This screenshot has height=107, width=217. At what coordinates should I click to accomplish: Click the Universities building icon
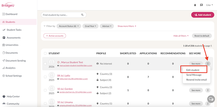click(x=4, y=45)
